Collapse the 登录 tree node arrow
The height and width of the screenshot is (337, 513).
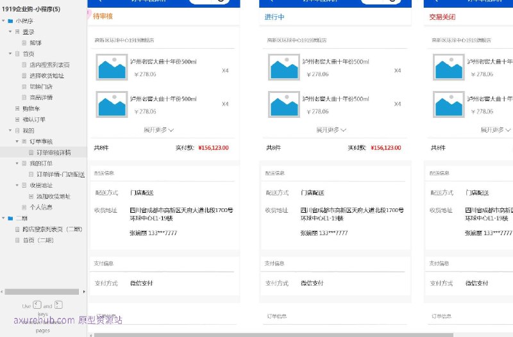[x=10, y=31]
